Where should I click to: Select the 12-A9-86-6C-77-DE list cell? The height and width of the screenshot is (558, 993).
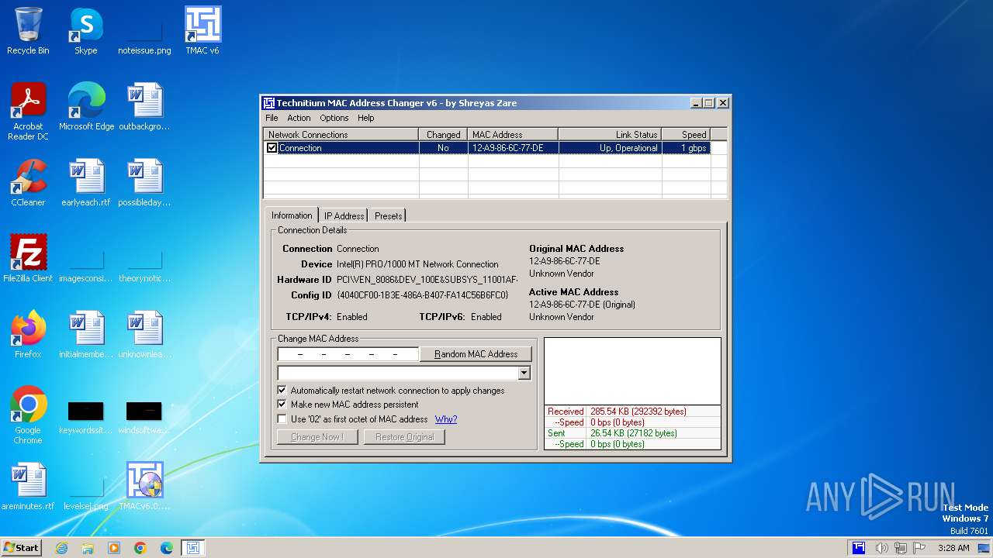(x=513, y=148)
